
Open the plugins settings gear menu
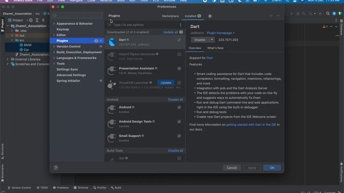pos(210,16)
